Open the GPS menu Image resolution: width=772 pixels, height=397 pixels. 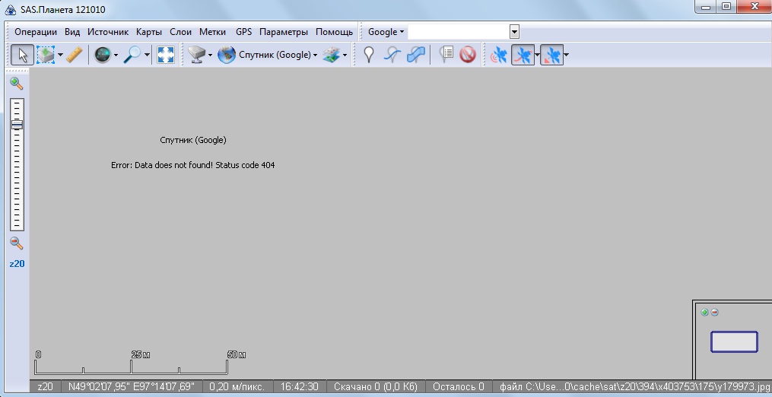[x=243, y=32]
